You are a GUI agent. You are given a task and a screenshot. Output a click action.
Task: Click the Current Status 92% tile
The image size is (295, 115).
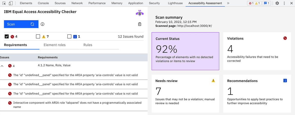pyautogui.click(x=185, y=51)
